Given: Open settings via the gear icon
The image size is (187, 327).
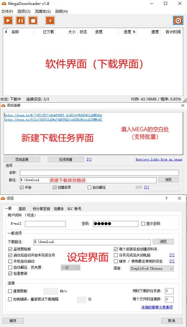Looking at the screenshot, I should pyautogui.click(x=178, y=21).
